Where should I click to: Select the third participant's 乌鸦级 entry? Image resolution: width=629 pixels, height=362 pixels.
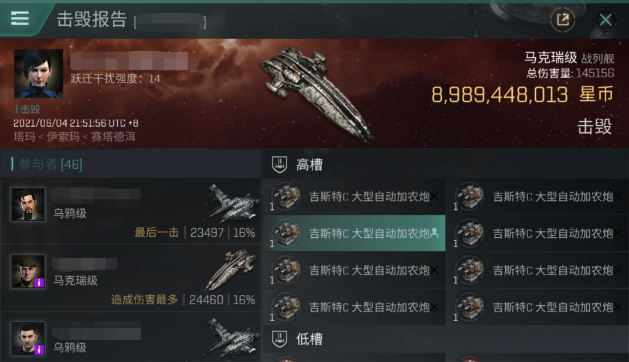(x=131, y=339)
